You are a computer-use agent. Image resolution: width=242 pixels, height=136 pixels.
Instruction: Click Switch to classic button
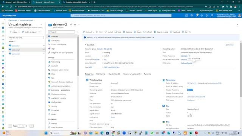[29, 32]
